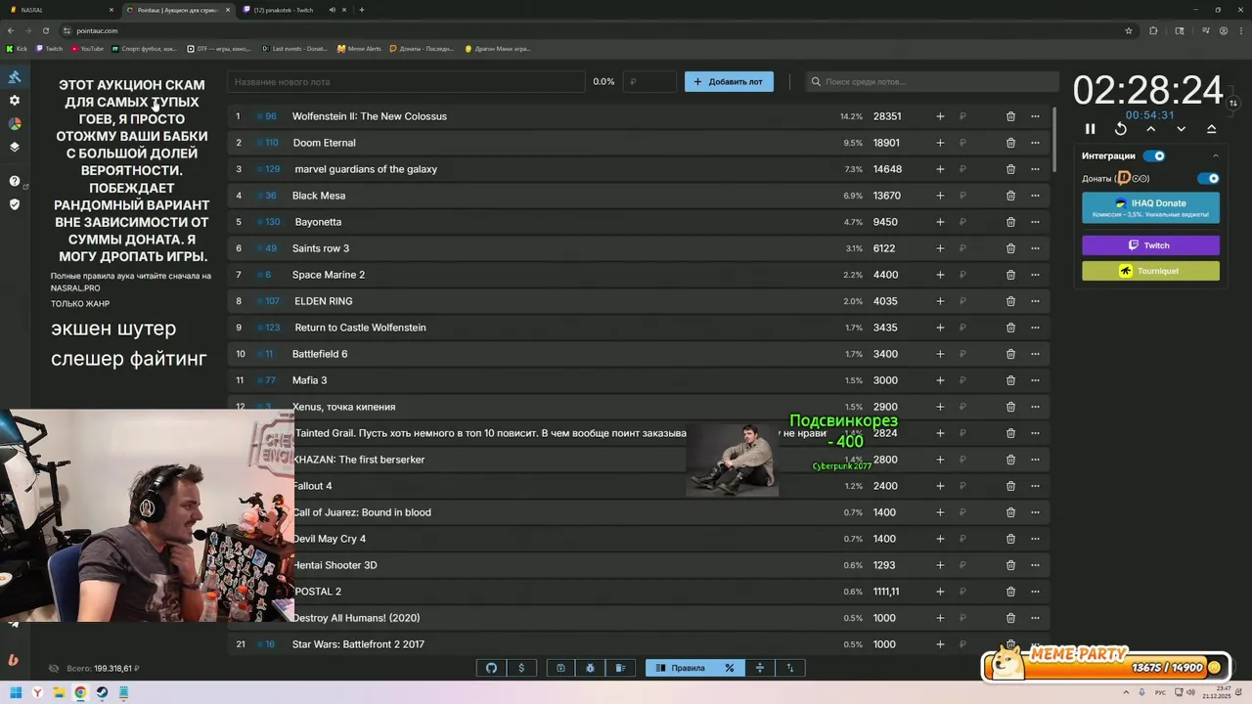Open settings gear in the sidebar
1252x704 pixels.
click(x=14, y=101)
